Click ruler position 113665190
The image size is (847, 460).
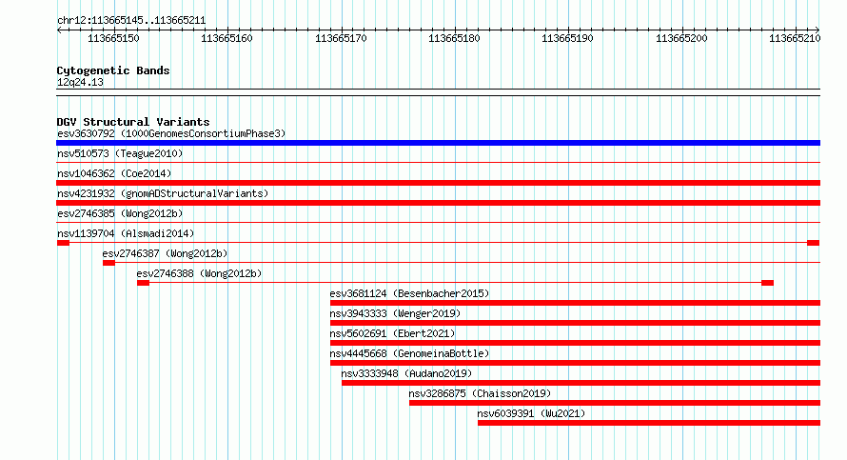click(x=568, y=38)
